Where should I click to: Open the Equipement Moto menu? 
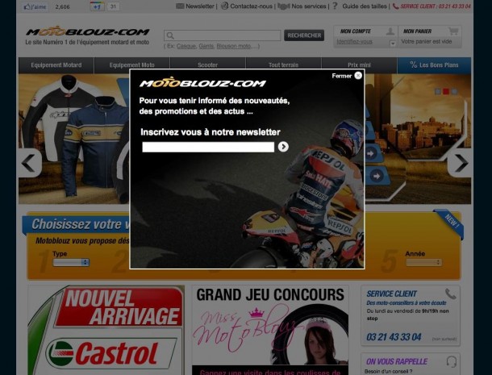click(x=131, y=65)
